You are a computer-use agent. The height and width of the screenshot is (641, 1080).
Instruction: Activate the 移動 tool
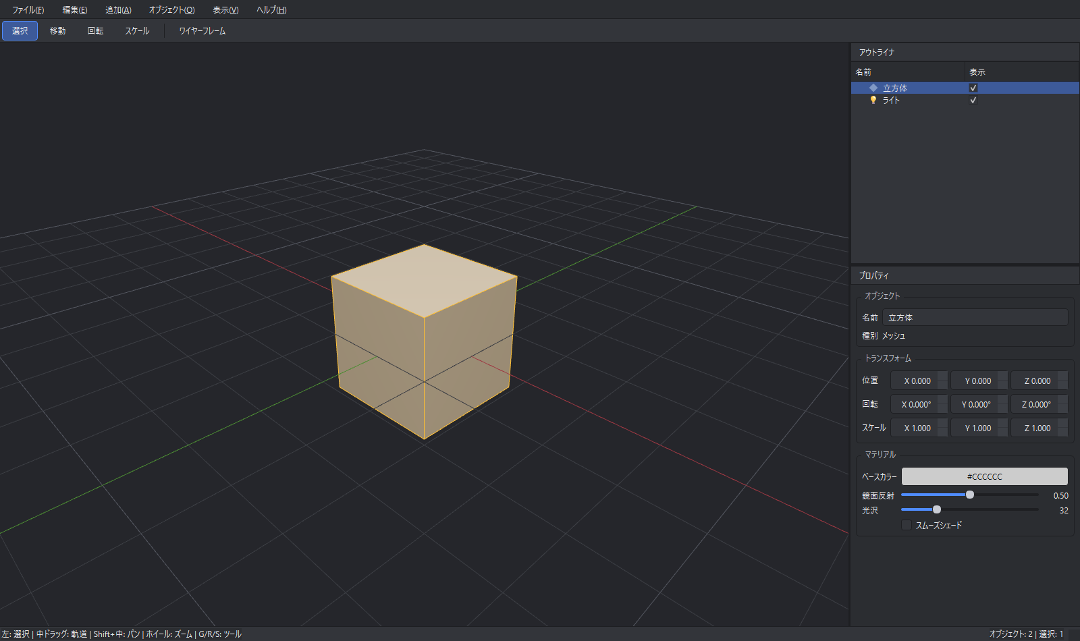(x=57, y=31)
